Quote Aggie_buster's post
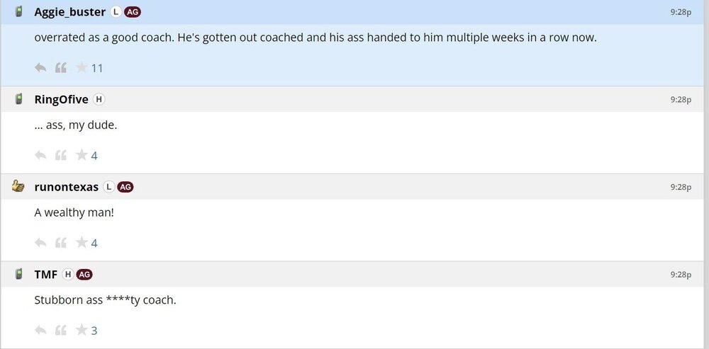The height and width of the screenshot is (349, 709). (61, 68)
